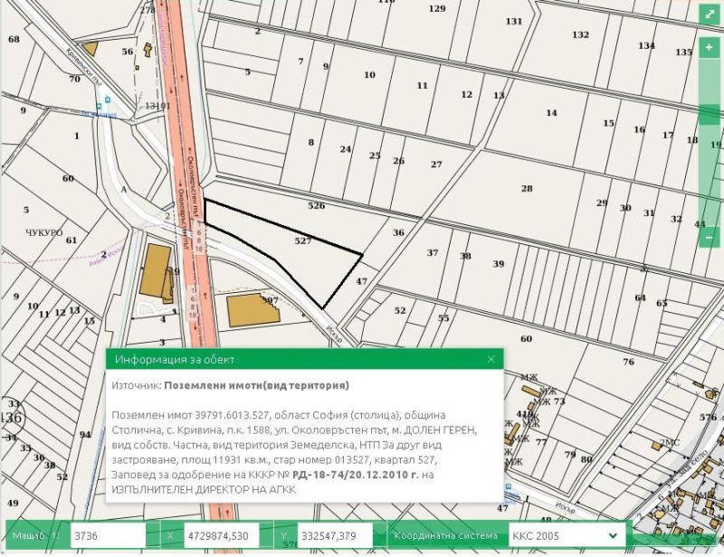
Task: Zoom out with the minus button
Action: pyautogui.click(x=709, y=237)
